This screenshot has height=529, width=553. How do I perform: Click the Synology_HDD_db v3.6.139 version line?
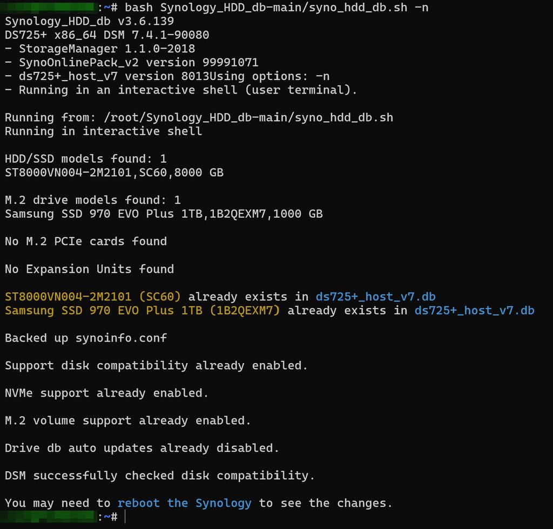point(89,21)
